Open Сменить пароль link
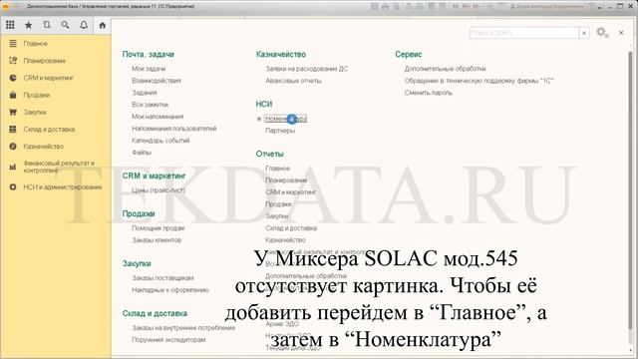 pos(428,93)
